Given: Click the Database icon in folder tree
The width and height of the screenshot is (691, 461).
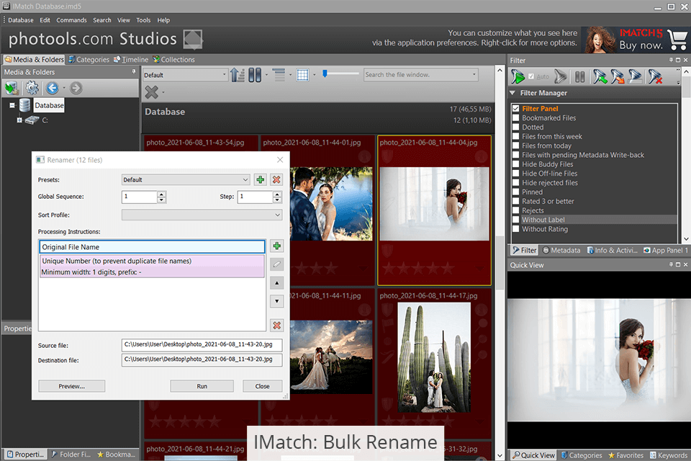Looking at the screenshot, I should 24,105.
